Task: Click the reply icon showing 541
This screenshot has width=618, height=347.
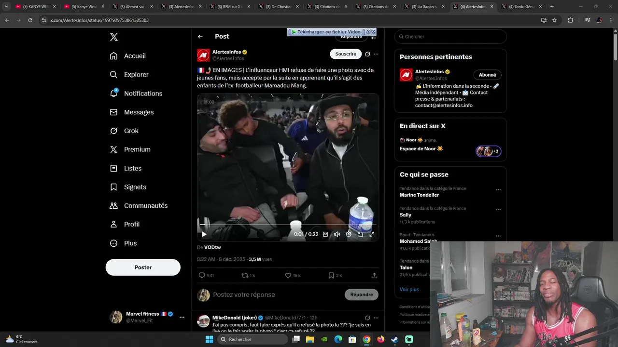Action: [x=202, y=275]
